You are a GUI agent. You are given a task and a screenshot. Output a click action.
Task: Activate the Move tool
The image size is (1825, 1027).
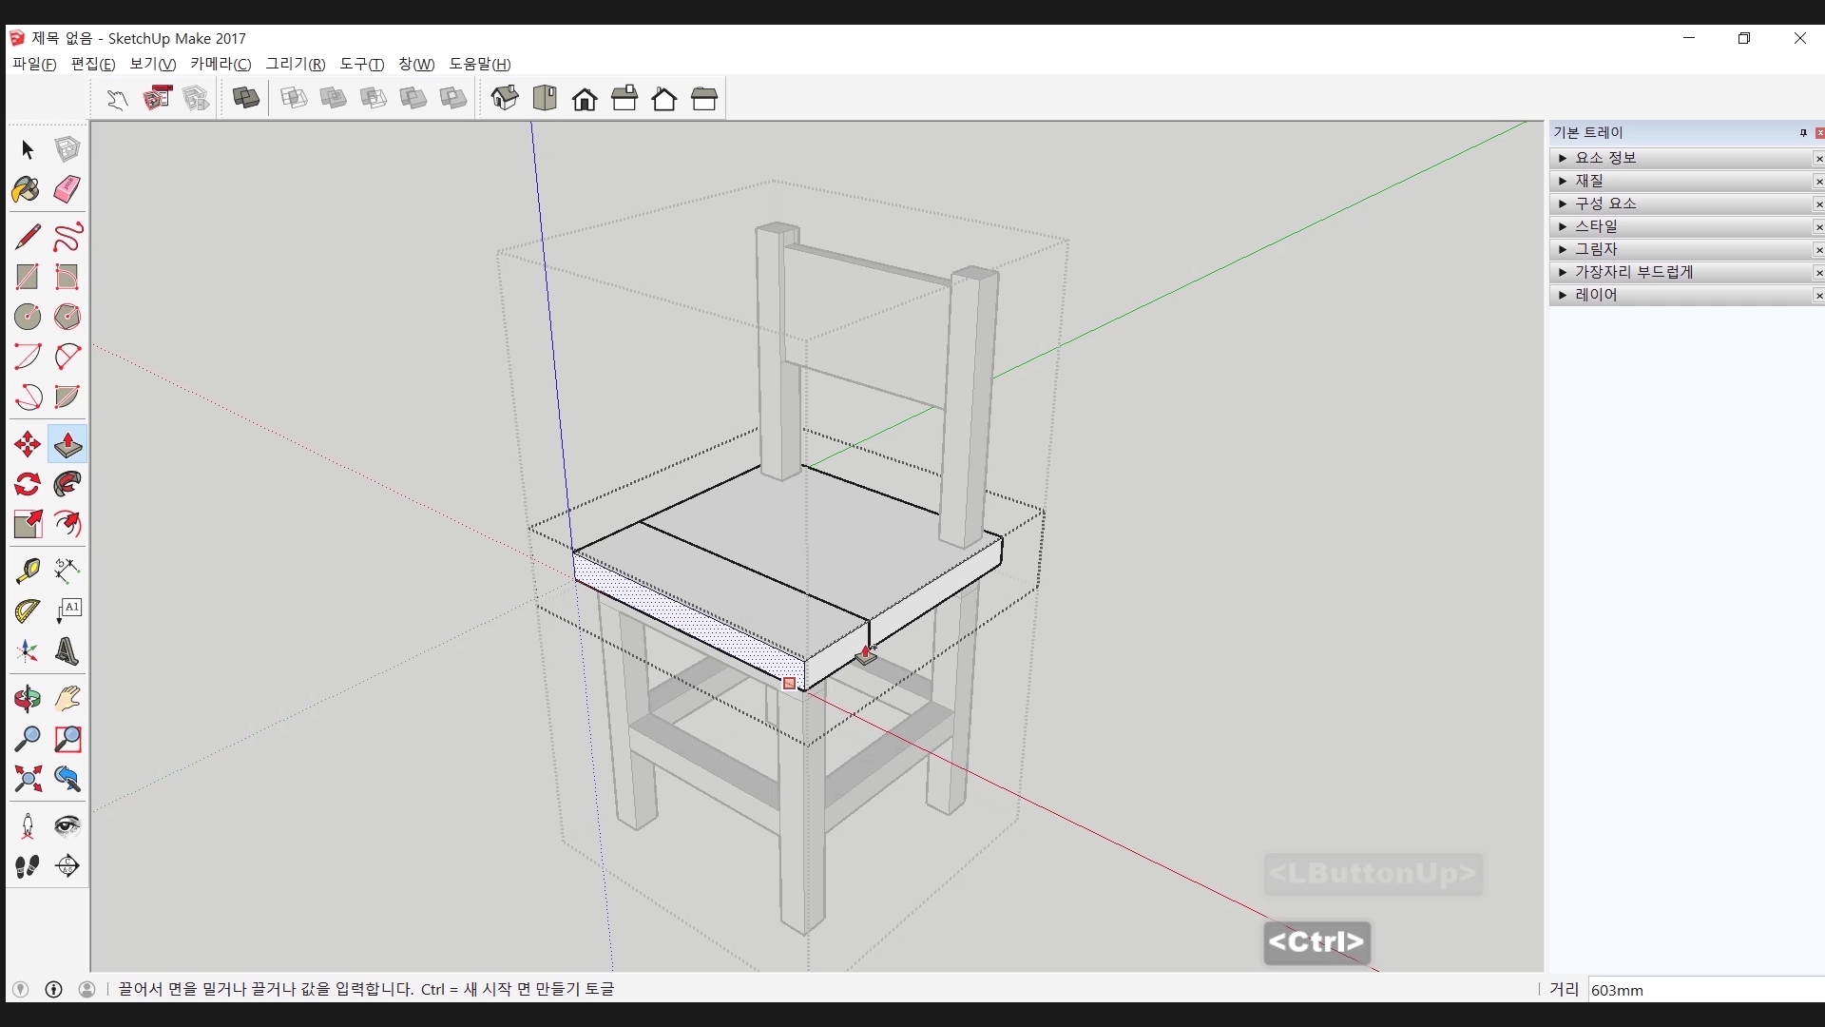pyautogui.click(x=27, y=444)
